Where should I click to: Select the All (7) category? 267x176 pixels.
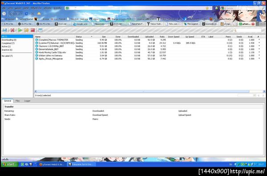[17, 37]
